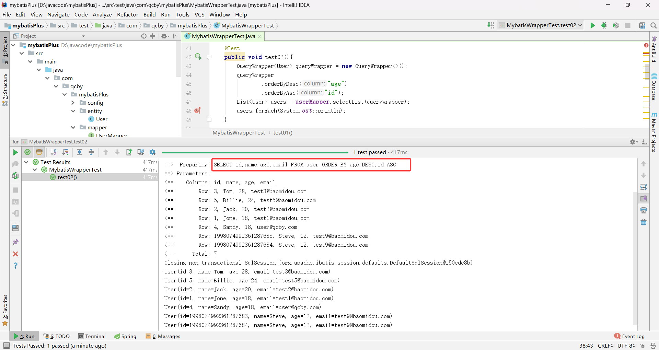Open run configuration dropdown MybatisWrapperTest.test02
Viewport: 659px width, 350px height.
point(540,25)
